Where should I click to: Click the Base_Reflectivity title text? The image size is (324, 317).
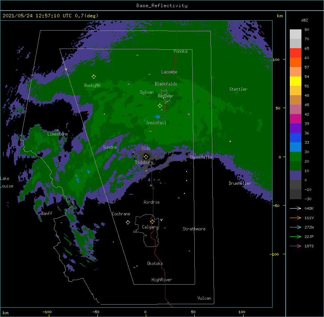(x=162, y=6)
